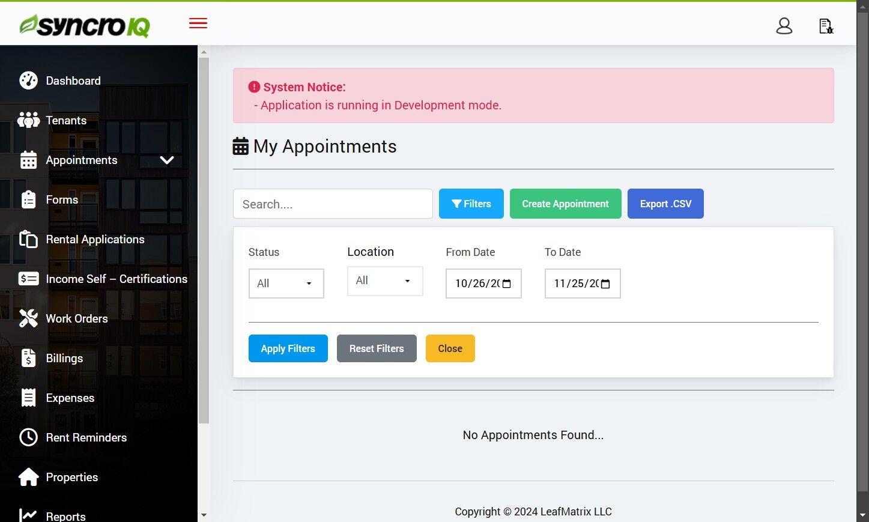Click the Income Self-Certifications dollar icon
Screen dimensions: 869x522
[28, 279]
